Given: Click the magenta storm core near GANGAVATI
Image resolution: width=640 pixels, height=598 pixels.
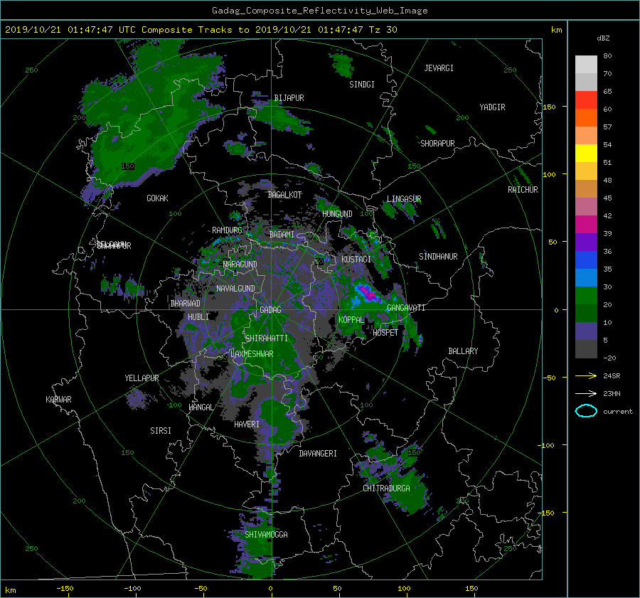Looking at the screenshot, I should [368, 294].
